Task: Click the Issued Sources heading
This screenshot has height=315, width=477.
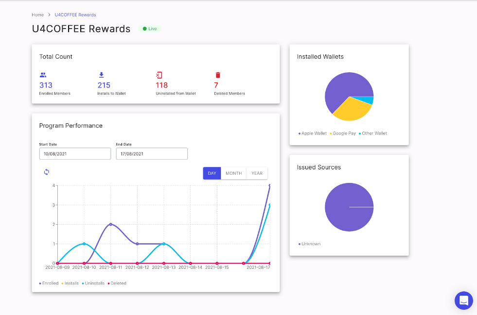Action: pyautogui.click(x=319, y=167)
